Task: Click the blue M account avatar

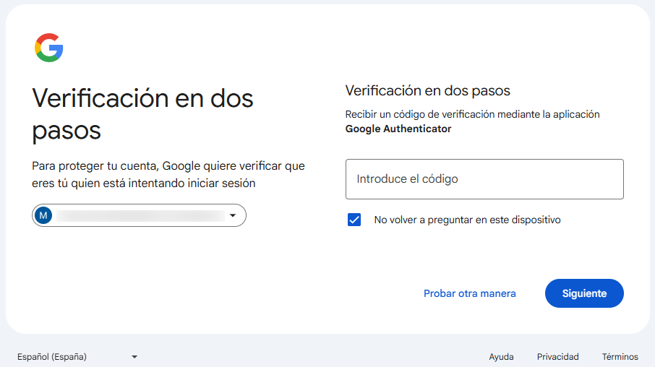Action: (x=43, y=215)
